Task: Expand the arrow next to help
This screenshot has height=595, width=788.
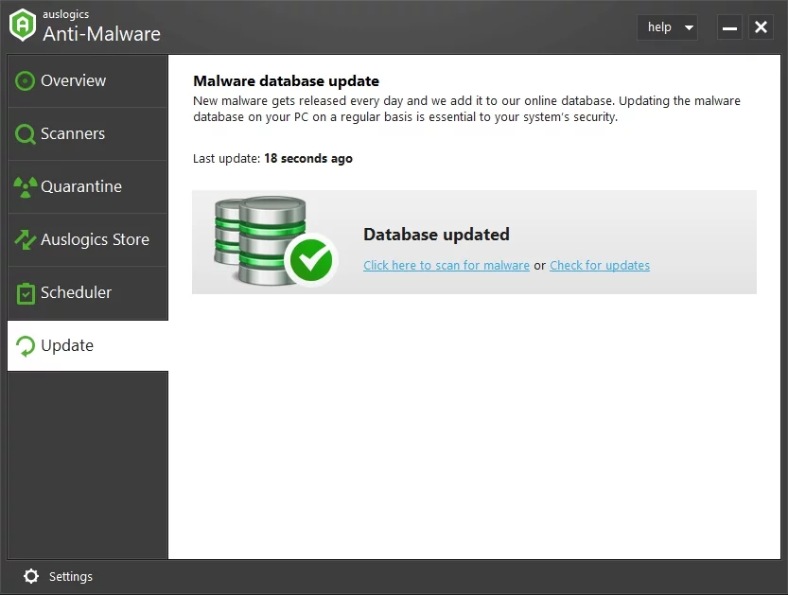Action: point(689,28)
